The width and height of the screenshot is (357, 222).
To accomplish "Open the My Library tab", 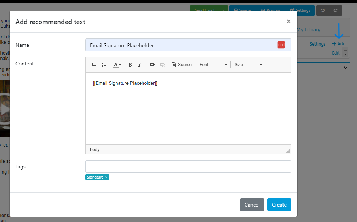I will pos(309,30).
